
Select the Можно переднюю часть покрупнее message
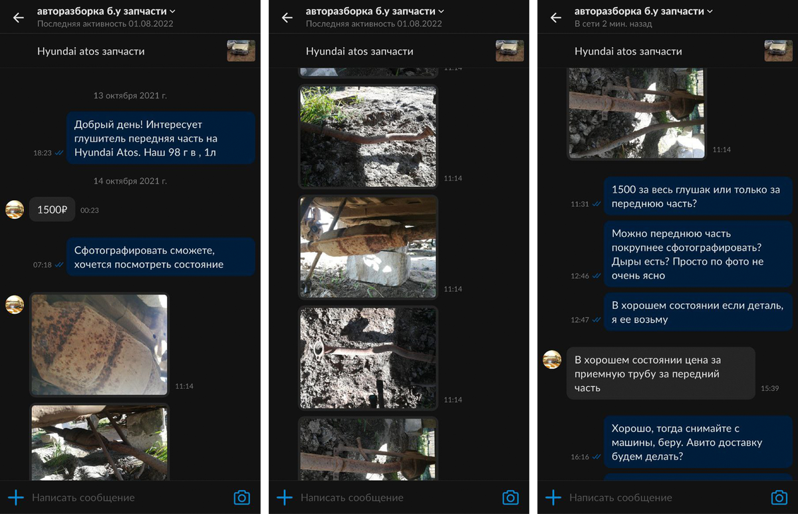(698, 254)
